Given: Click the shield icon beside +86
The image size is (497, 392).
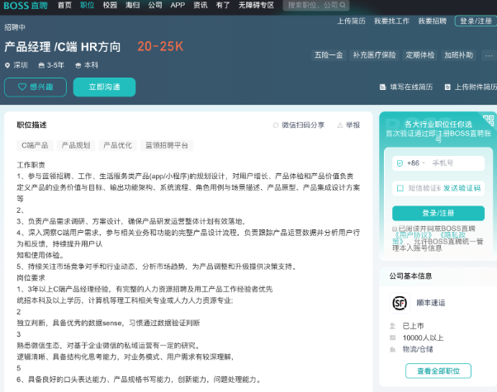Looking at the screenshot, I should (x=400, y=163).
